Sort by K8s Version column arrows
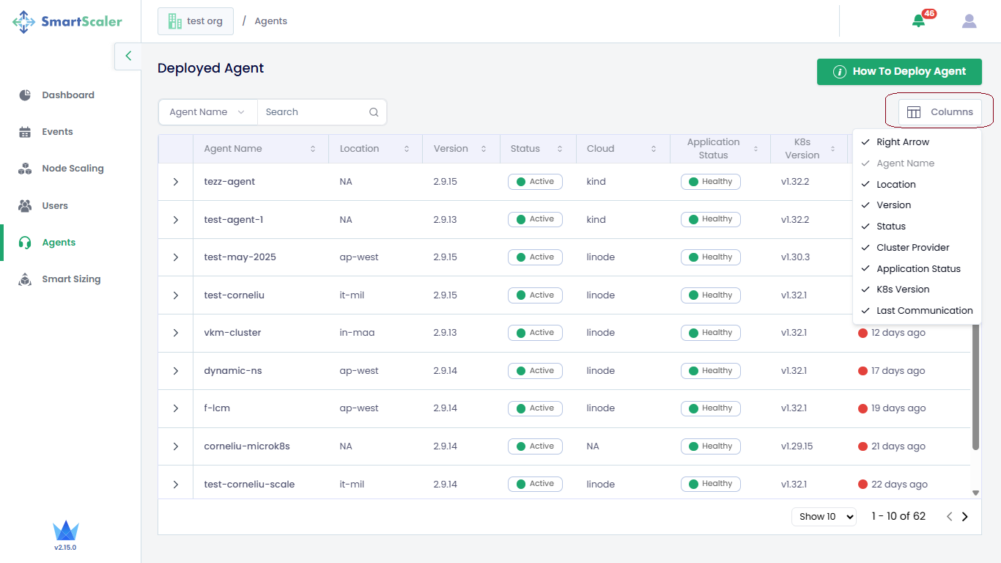The width and height of the screenshot is (1001, 563). [832, 149]
